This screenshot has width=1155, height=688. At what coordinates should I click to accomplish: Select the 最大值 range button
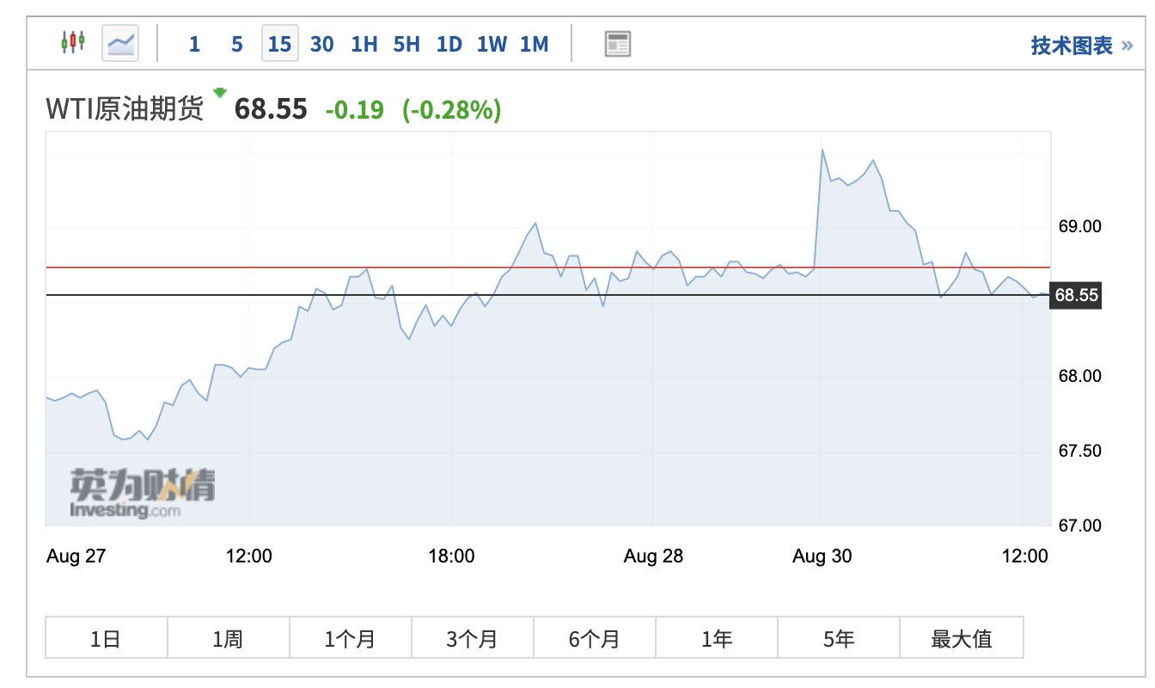[x=962, y=638]
